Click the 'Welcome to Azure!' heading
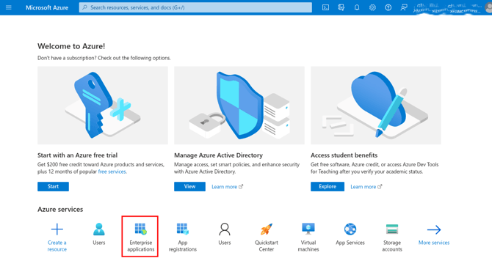The height and width of the screenshot is (269, 492). pyautogui.click(x=71, y=46)
